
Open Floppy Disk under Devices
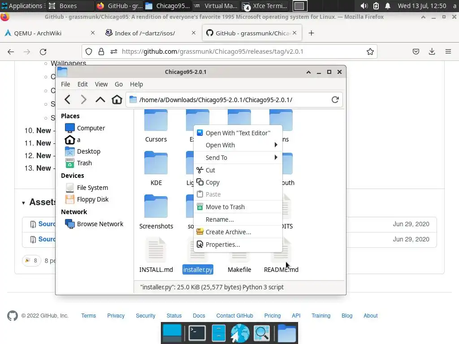pos(87,199)
